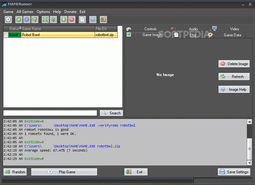
Task: Click the Save Settings button
Action: coord(234,172)
